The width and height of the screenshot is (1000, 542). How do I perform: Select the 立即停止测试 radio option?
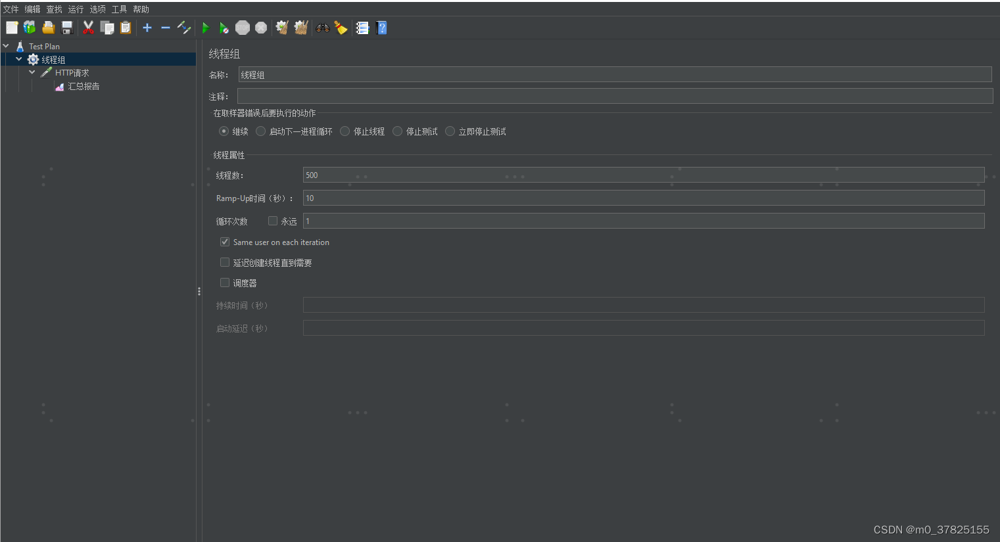click(450, 131)
